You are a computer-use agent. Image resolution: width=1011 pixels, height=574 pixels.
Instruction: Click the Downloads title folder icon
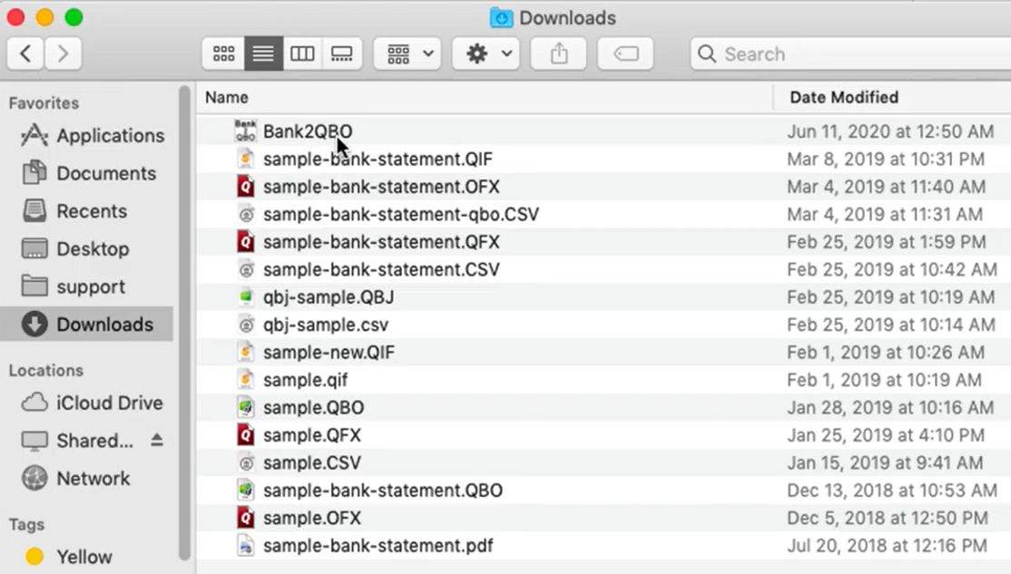[x=501, y=17]
